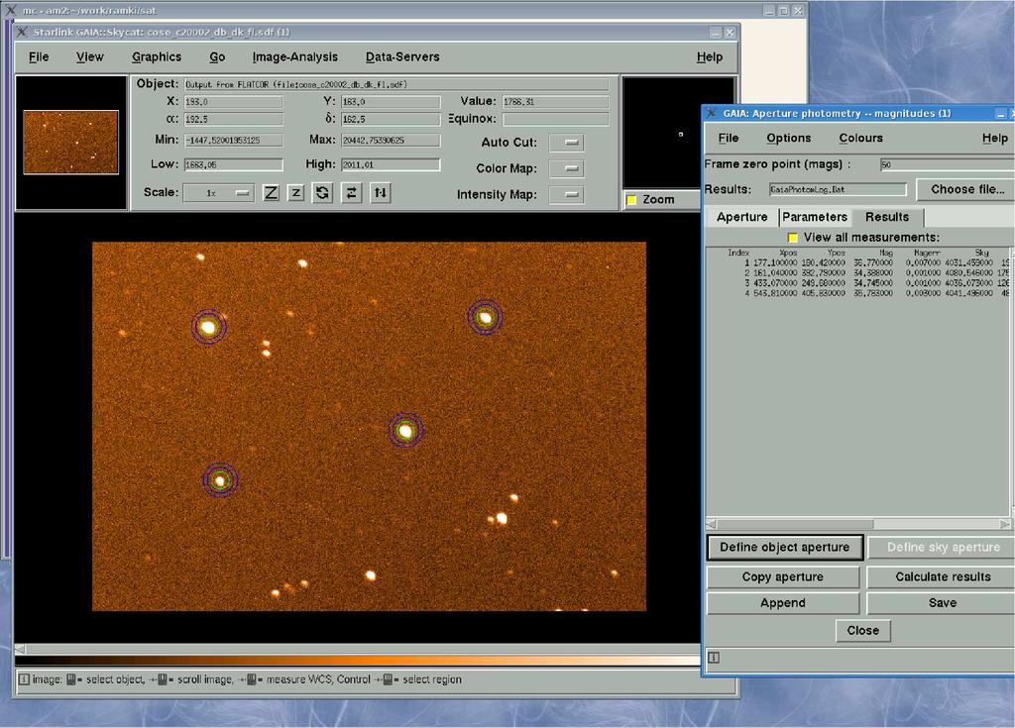Click the Object name field
1015x728 pixels.
coord(396,85)
